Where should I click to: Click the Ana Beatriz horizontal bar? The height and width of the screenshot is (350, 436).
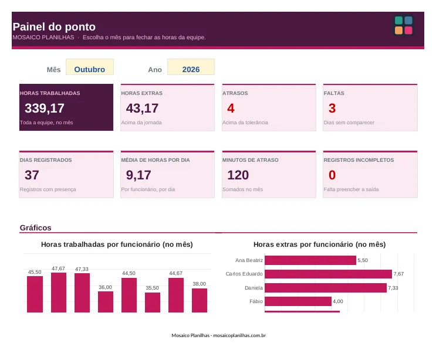point(310,260)
